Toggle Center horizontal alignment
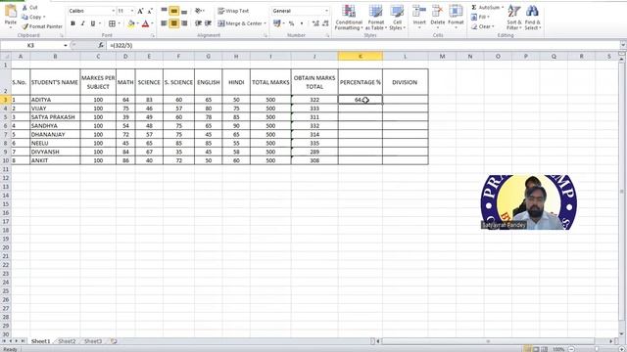Image resolution: width=627 pixels, height=352 pixels. (x=174, y=23)
